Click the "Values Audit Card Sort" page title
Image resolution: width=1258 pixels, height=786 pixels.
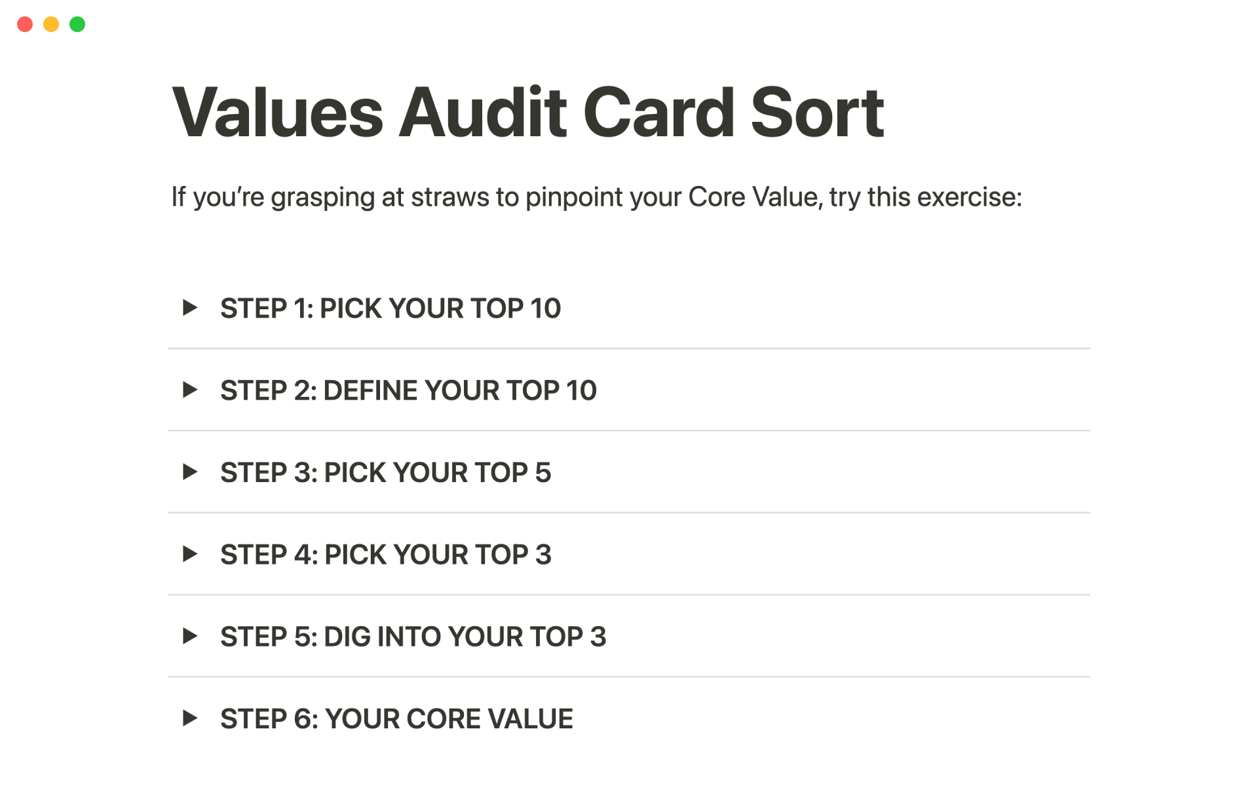527,113
